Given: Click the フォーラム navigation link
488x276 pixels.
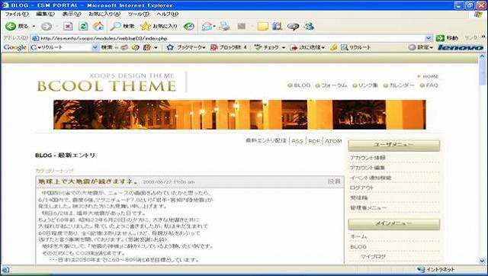Looking at the screenshot, I should tap(334, 85).
